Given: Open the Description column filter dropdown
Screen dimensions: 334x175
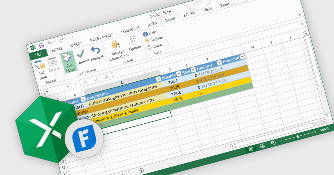Looking at the screenshot, I should click(x=158, y=79).
